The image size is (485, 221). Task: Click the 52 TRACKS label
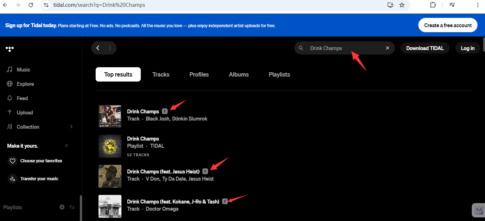(x=138, y=155)
